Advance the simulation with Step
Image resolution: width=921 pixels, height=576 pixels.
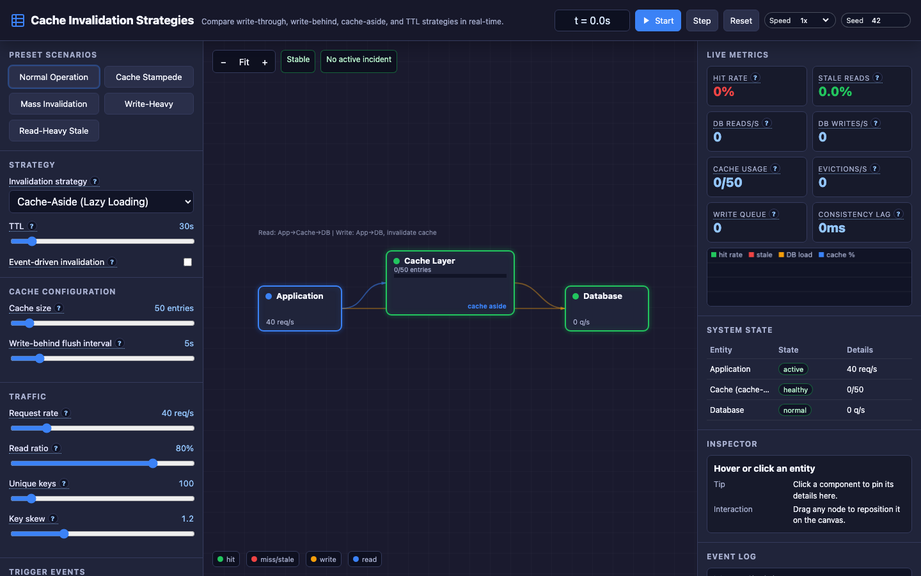click(702, 20)
